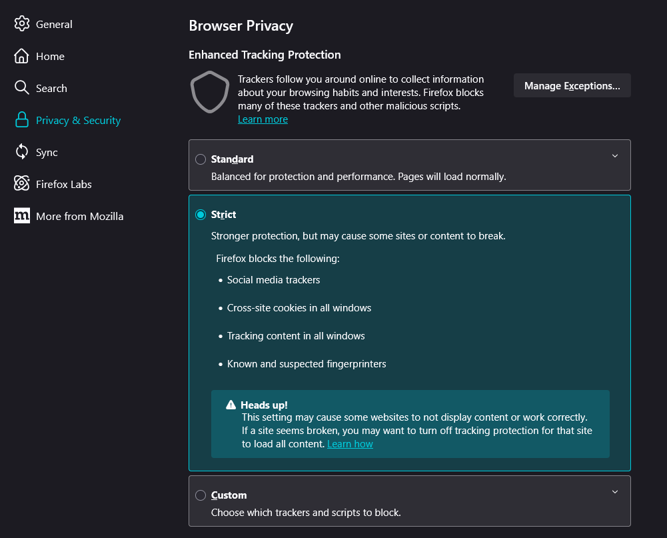Expand the Custom option chevron
The height and width of the screenshot is (538, 667).
coord(614,491)
